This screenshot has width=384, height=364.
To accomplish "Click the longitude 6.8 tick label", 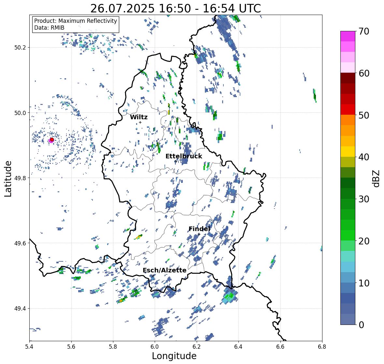I will [322, 347].
